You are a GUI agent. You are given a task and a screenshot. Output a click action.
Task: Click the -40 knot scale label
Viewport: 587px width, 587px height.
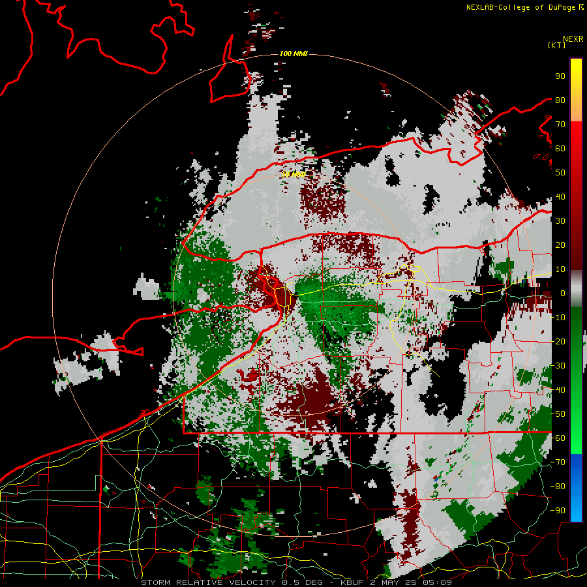tap(558, 390)
